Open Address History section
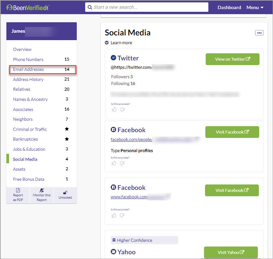Image resolution: width=273 pixels, height=259 pixels. (x=41, y=79)
